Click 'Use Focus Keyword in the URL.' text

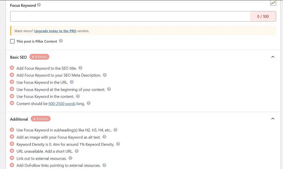coord(42,83)
